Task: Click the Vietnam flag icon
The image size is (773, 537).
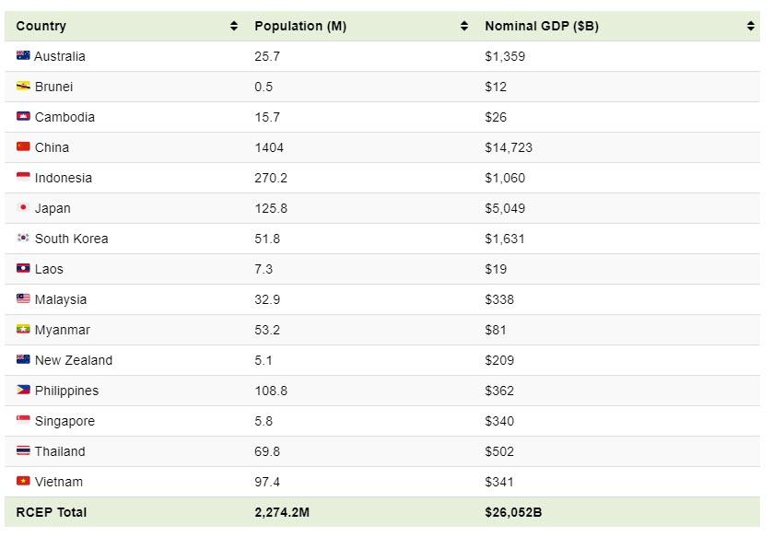Action: tap(23, 482)
